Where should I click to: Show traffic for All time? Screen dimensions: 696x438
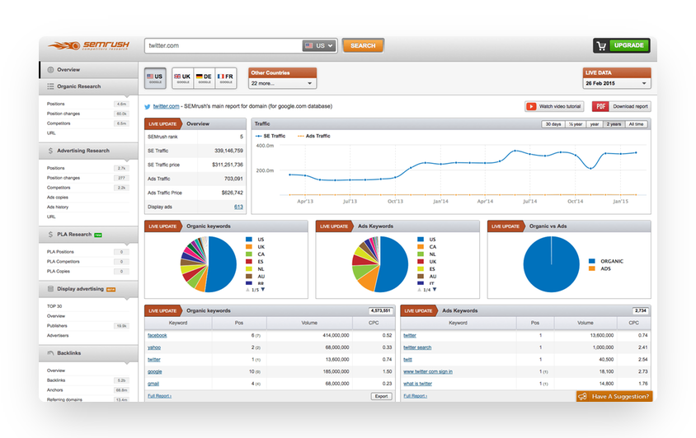636,124
